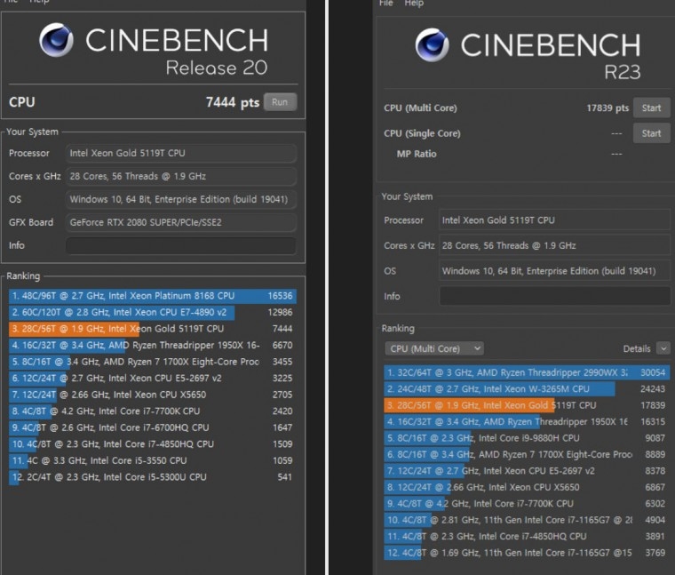Select R20 row Ryzen Threadripper 1950X
Viewport: 675px width, 575px height.
pos(153,346)
